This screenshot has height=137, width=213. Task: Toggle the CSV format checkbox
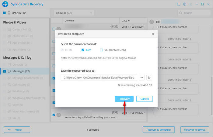83,50
